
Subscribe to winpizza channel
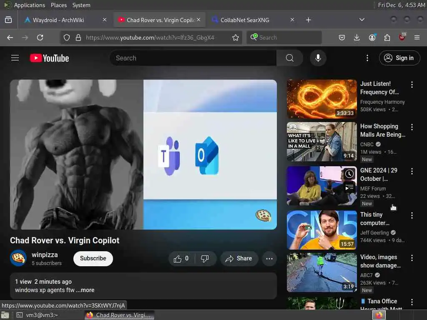[93, 258]
